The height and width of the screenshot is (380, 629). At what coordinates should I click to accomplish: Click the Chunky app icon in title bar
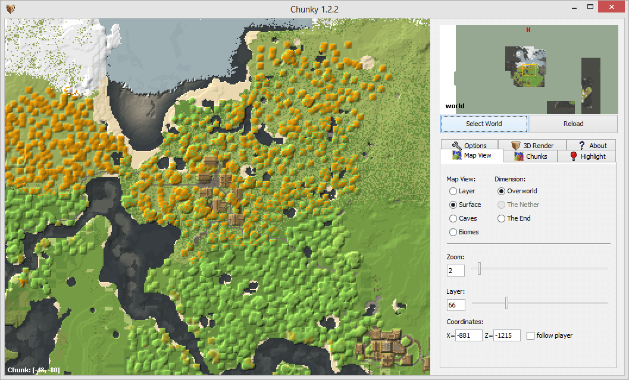[11, 9]
